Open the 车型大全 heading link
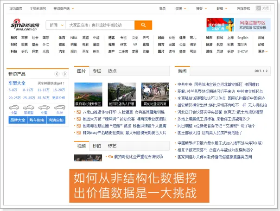Image resolution: width=280 pixels, height=211 pixels. 17,83
